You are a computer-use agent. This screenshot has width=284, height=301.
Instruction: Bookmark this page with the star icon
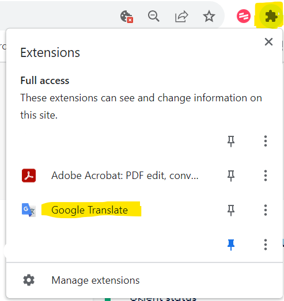[209, 16]
